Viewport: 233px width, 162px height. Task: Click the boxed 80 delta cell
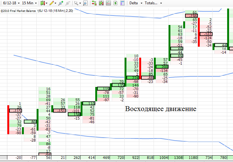(x=30, y=122)
